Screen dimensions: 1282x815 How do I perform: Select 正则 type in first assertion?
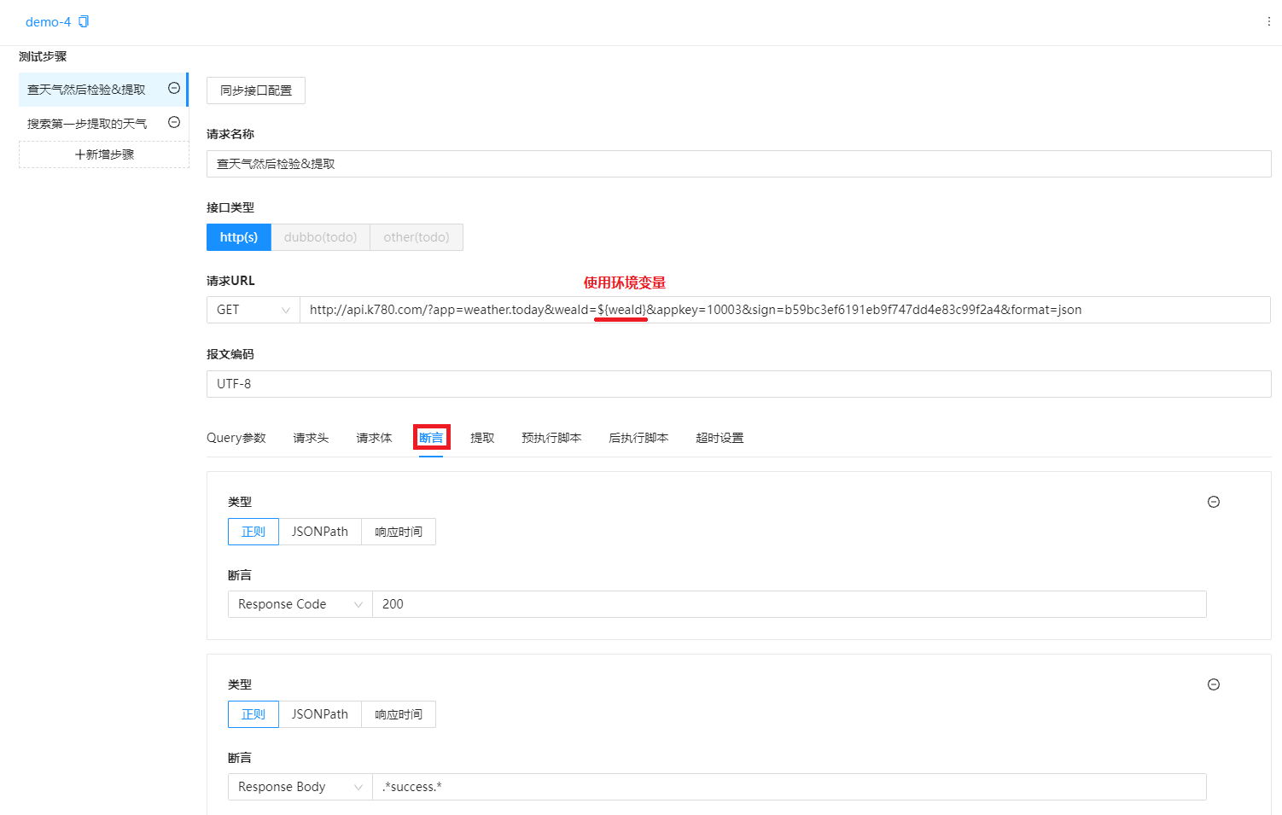click(x=253, y=532)
